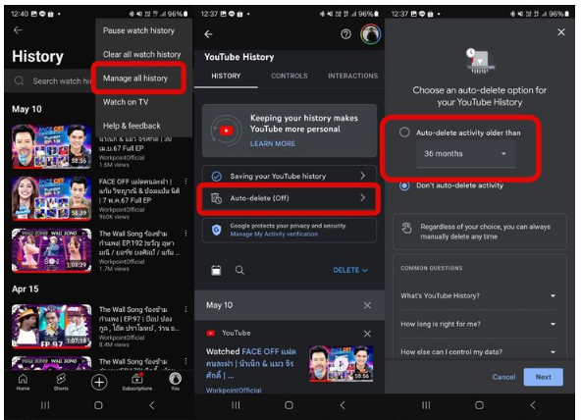Tap recent apps button in left phone
The image size is (581, 420).
click(45, 405)
